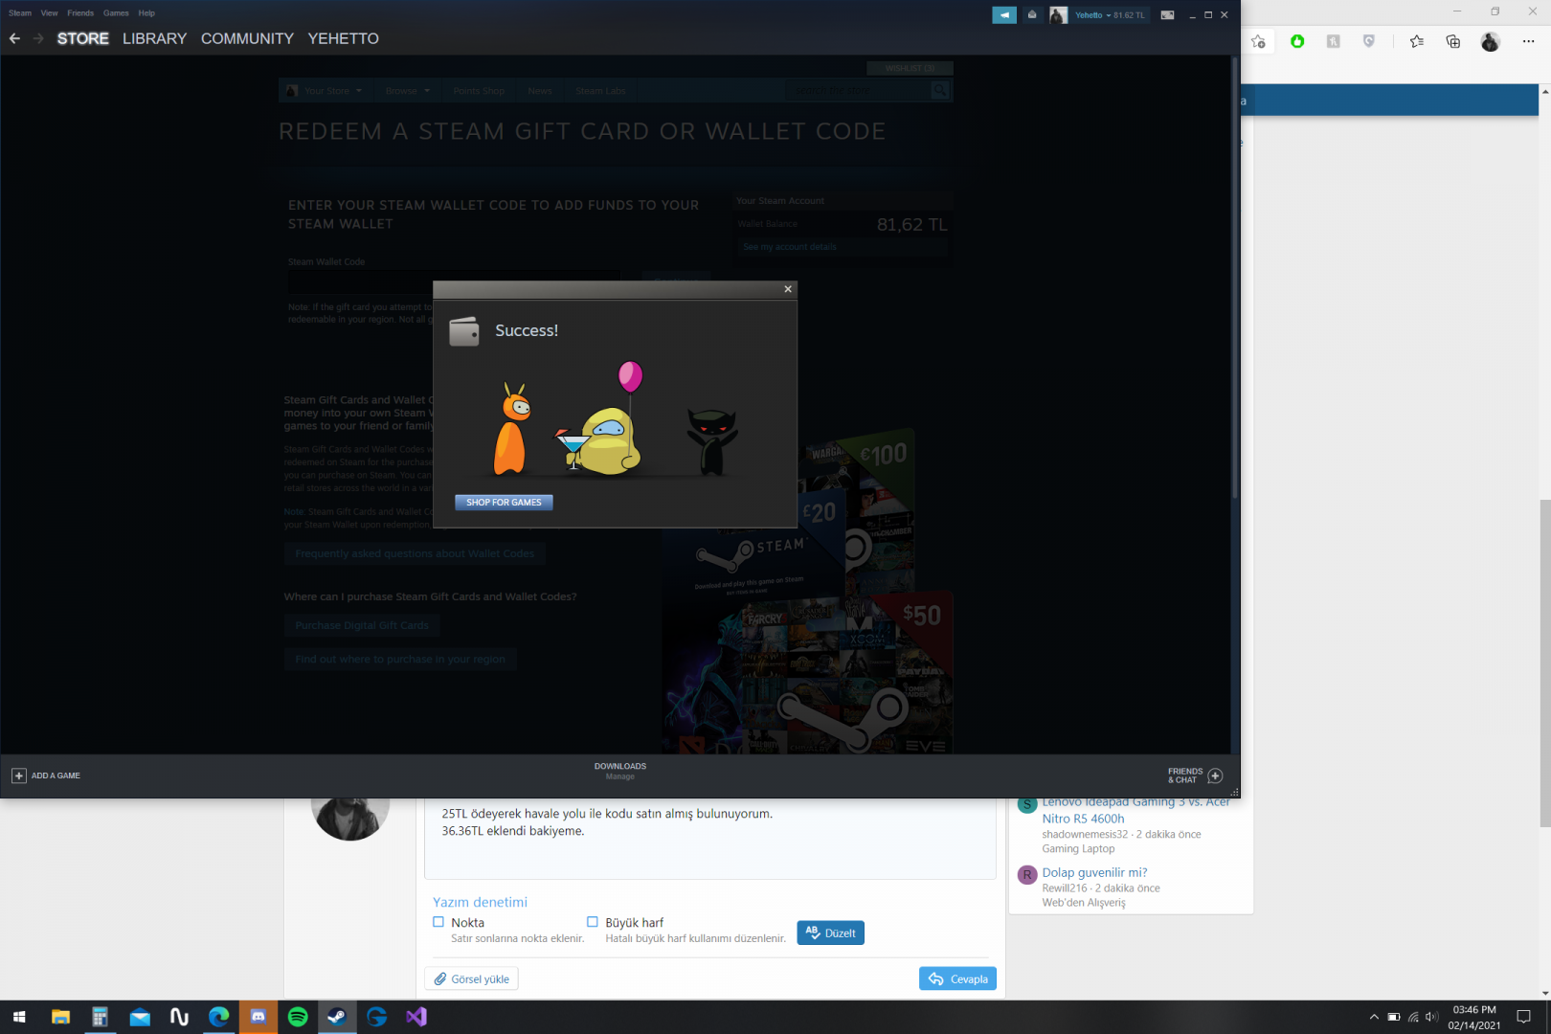The height and width of the screenshot is (1034, 1551).
Task: Open the Friends menu in Steam
Action: coord(80,13)
